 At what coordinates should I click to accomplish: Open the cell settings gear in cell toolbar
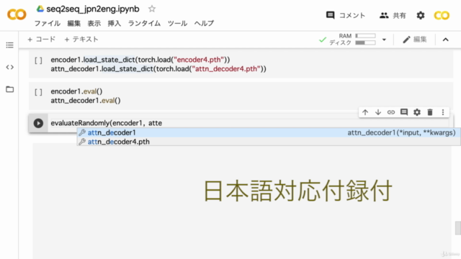(x=417, y=112)
